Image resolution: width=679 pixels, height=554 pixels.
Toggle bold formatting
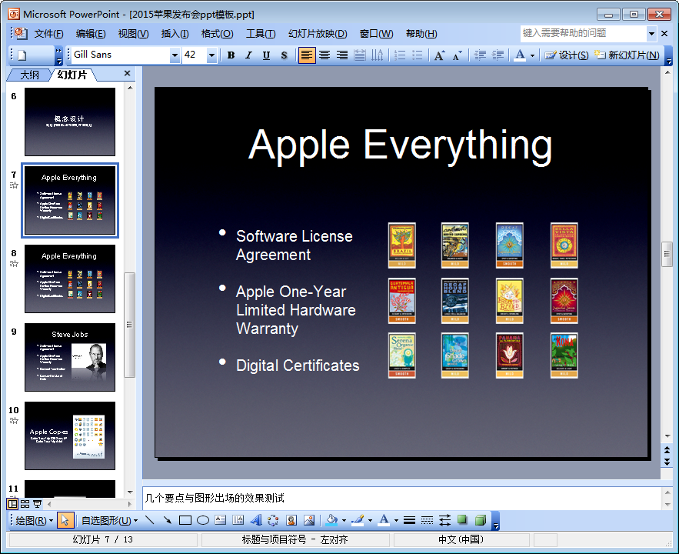(231, 55)
